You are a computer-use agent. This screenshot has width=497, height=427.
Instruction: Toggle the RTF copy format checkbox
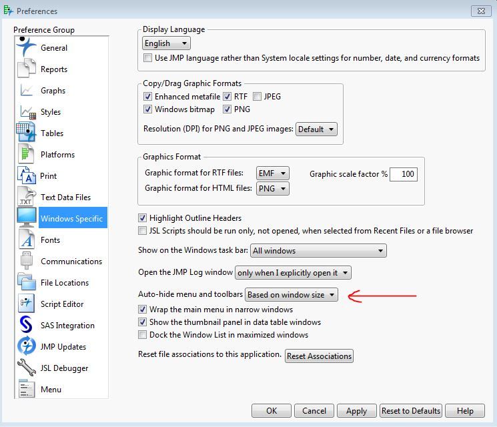pos(227,96)
